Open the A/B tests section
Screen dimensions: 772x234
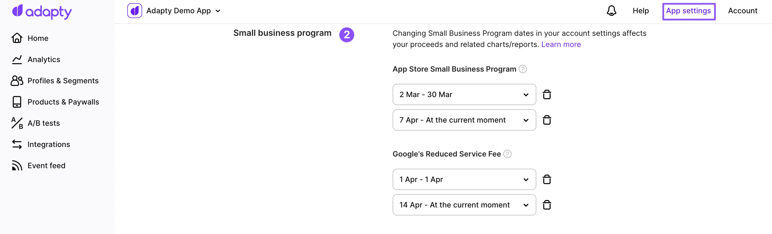43,123
